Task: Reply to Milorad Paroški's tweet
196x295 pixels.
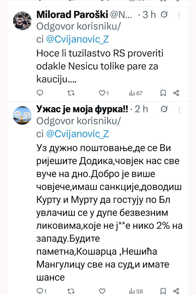Action: 40,93
